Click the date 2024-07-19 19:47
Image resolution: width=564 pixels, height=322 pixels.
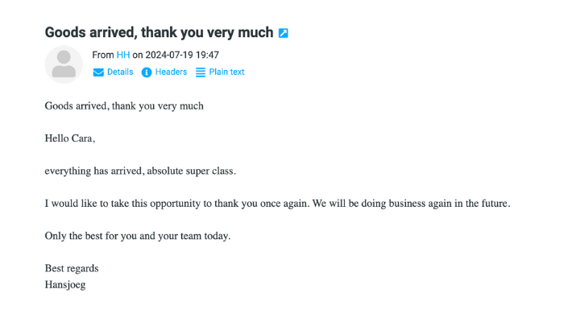182,55
